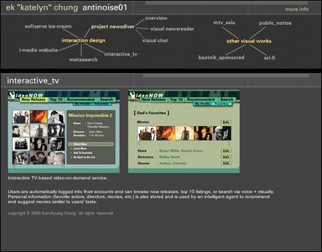The height and width of the screenshot is (252, 322).
Task: Select 'Recommended' tab in Dad's Favorites screenshot
Action: (201, 100)
